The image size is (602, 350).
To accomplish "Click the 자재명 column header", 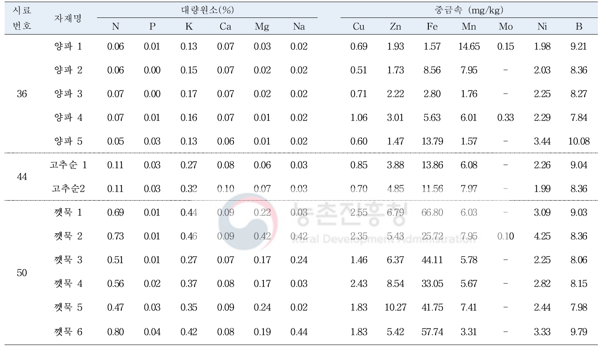I will (x=68, y=18).
